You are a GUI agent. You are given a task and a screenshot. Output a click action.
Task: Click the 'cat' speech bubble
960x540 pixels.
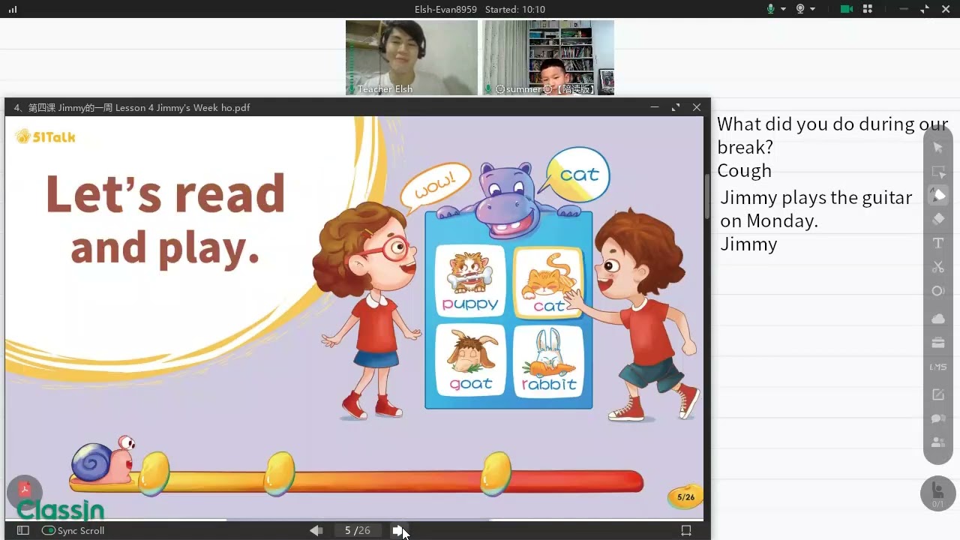pos(579,175)
